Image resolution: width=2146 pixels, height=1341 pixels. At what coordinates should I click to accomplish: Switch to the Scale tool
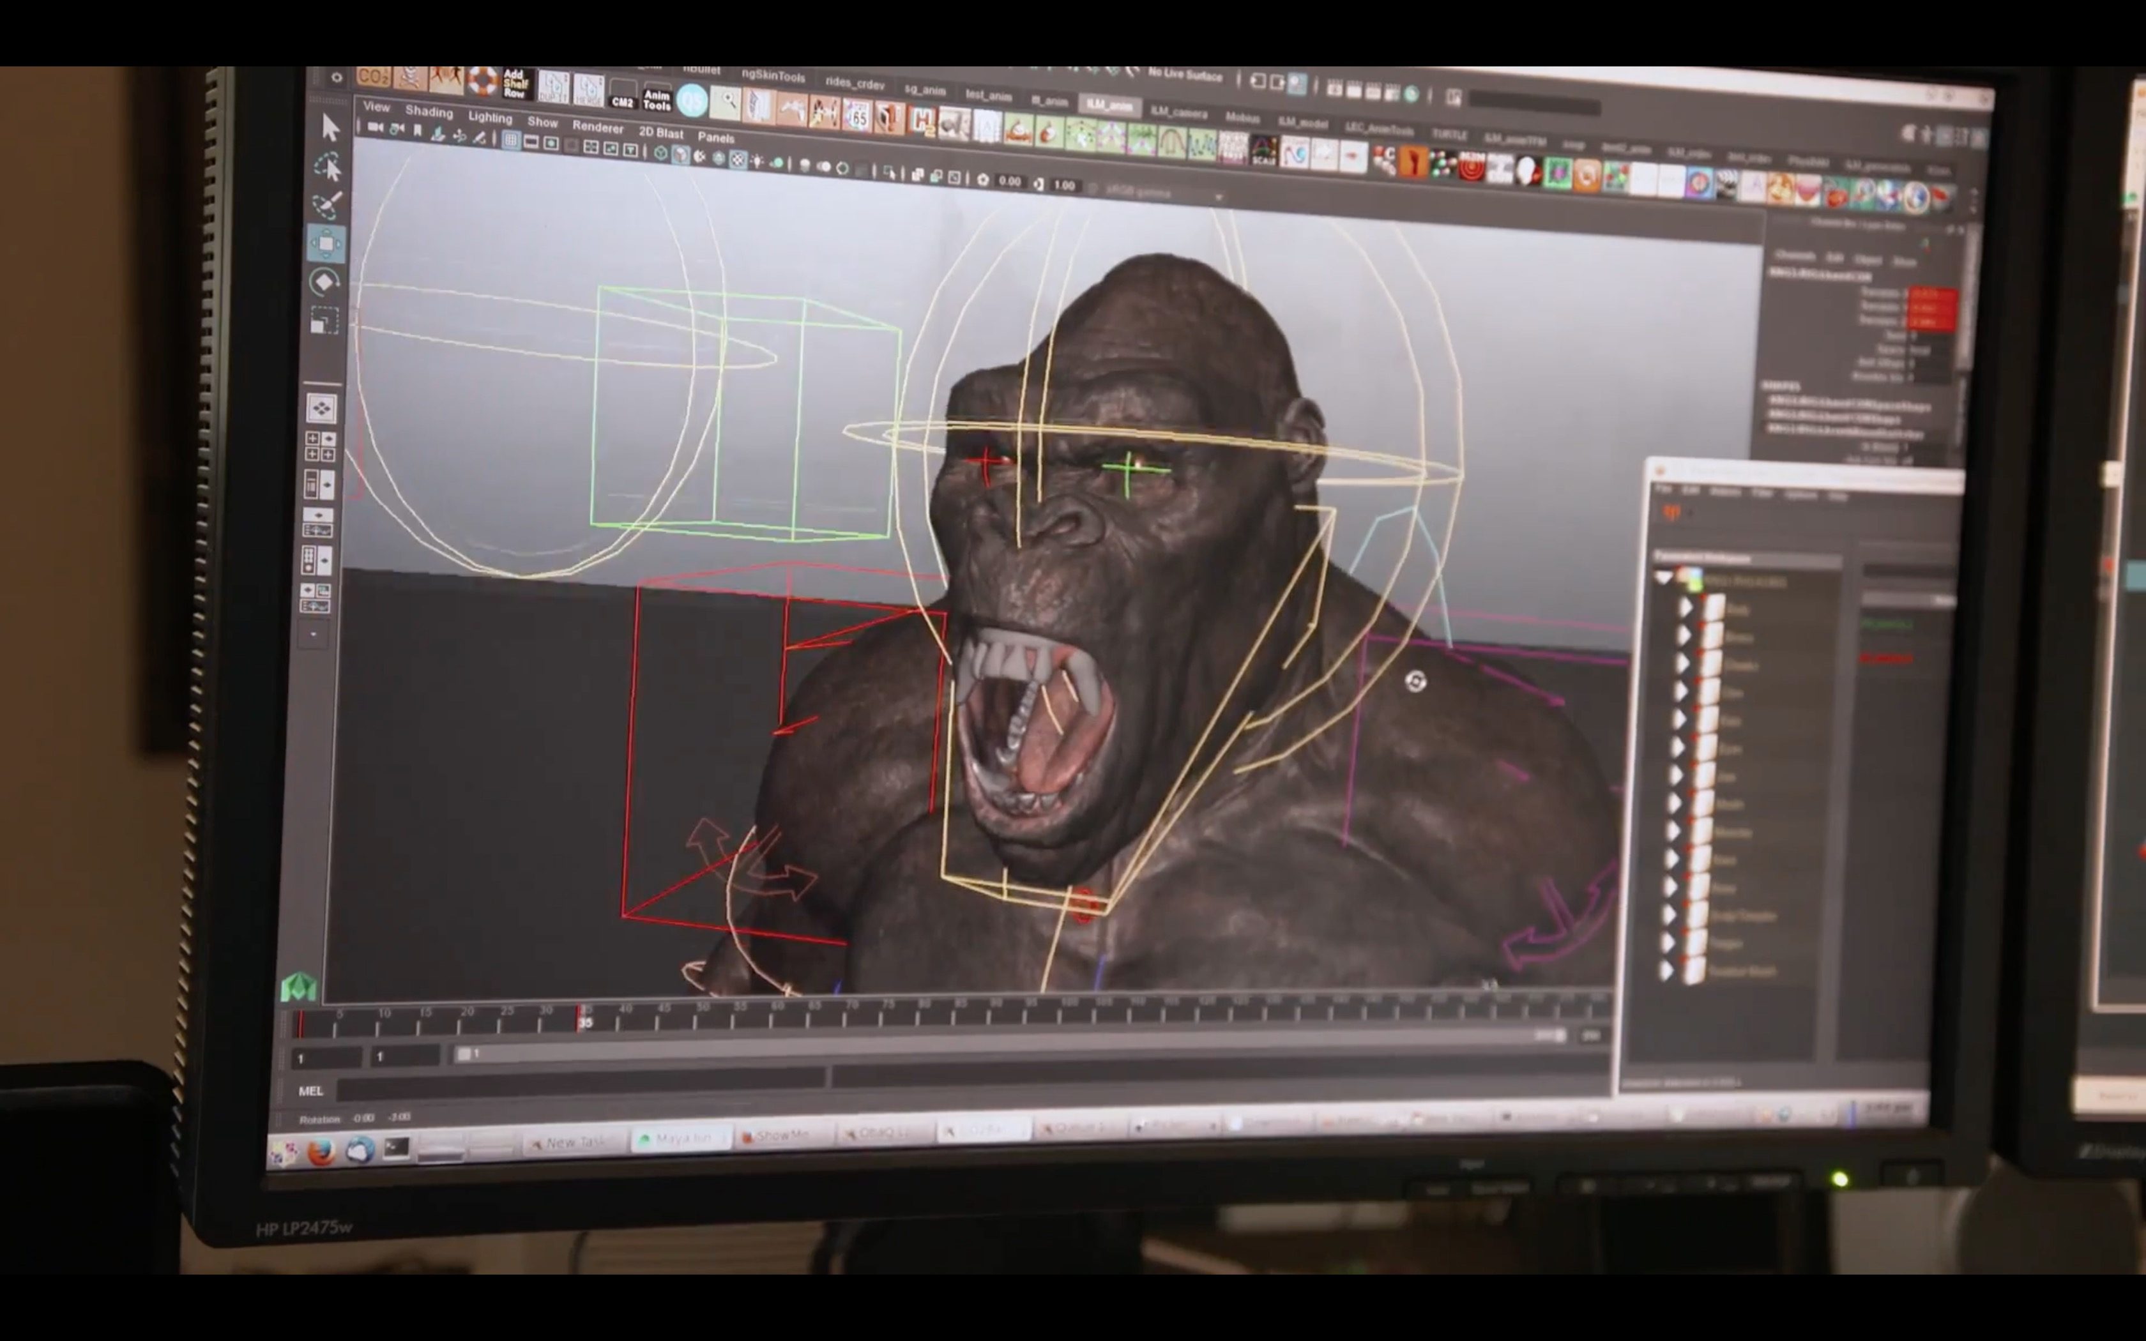click(324, 319)
